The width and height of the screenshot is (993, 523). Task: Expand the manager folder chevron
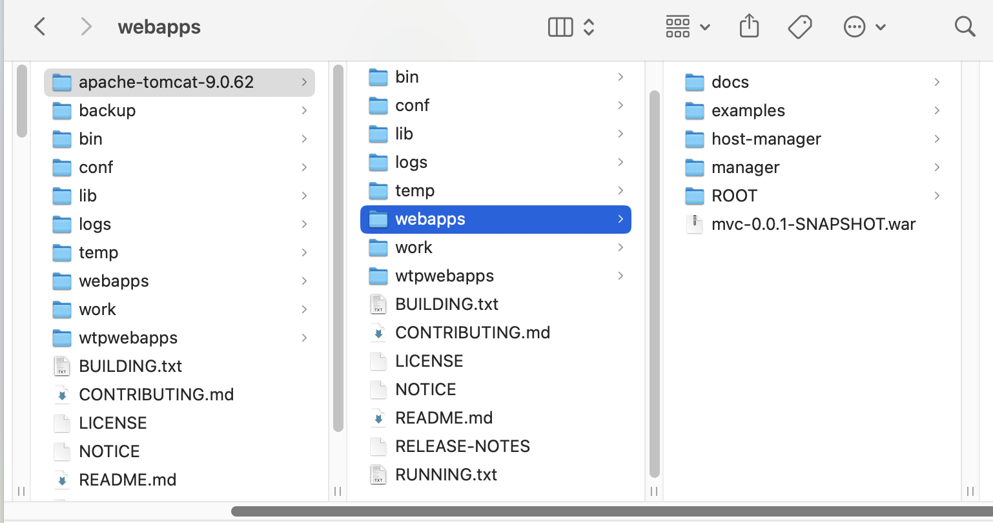(x=937, y=167)
